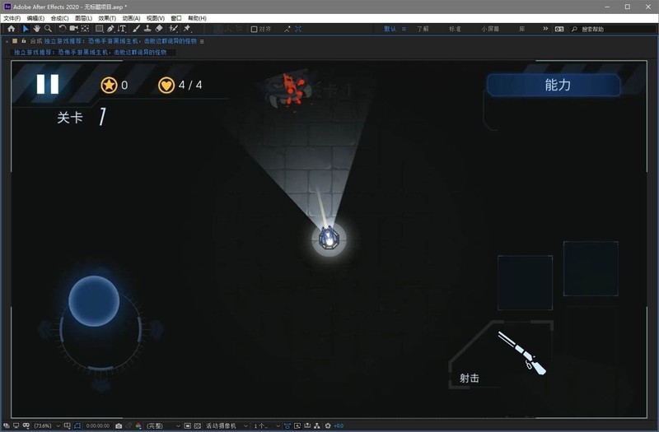Image resolution: width=659 pixels, height=432 pixels.
Task: Open the 合成(C) menu
Action: coord(59,18)
